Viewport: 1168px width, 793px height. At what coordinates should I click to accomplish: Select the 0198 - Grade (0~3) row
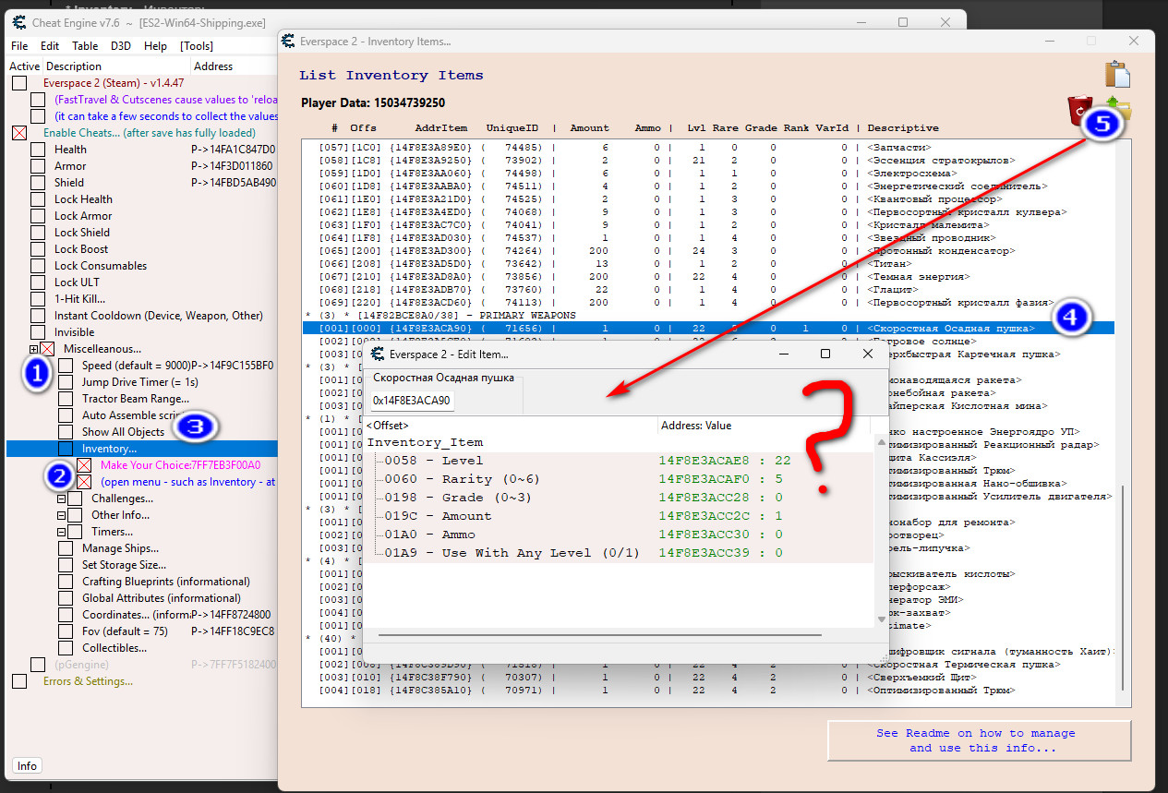pos(619,498)
